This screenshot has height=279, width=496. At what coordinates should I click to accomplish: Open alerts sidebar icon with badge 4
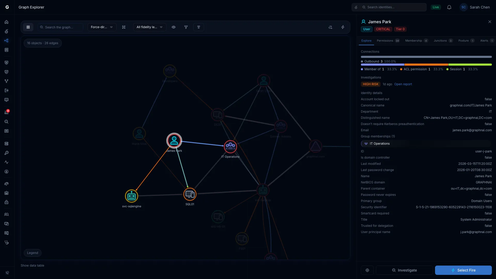click(6, 112)
